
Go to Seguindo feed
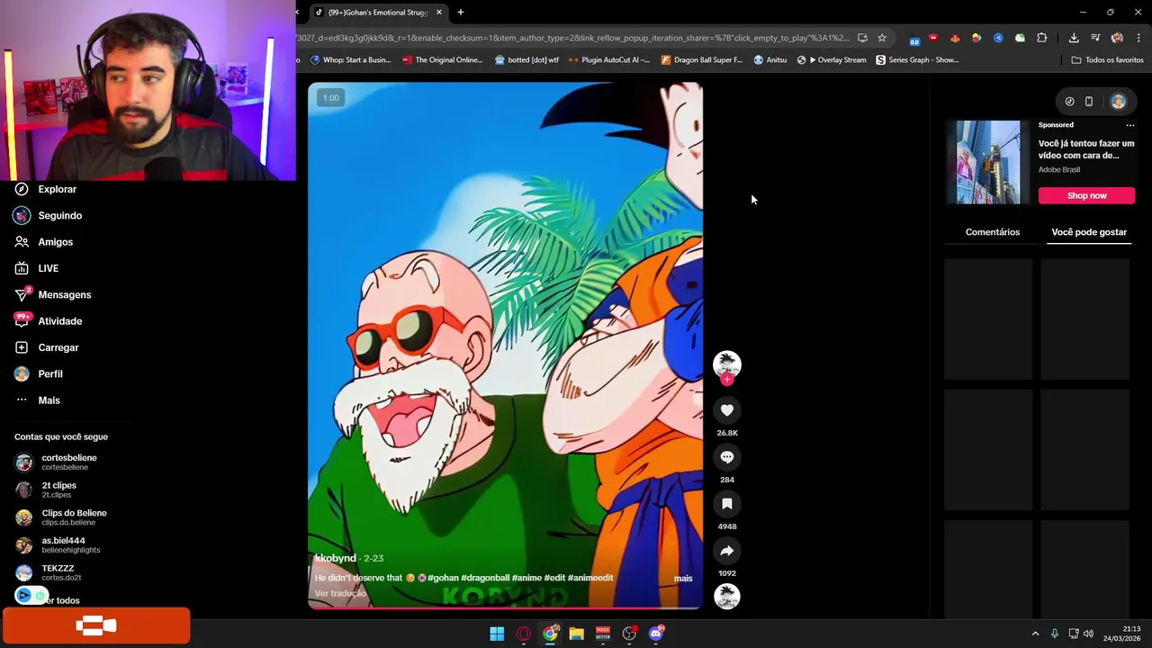coord(48,215)
